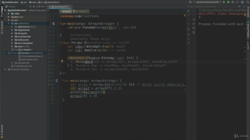Switch to the open editor file tab
The width and height of the screenshot is (250, 140).
(60, 7)
